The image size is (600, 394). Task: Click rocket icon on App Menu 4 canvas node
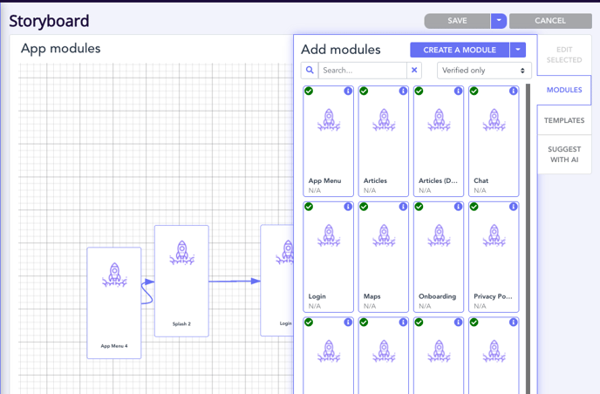tap(114, 275)
